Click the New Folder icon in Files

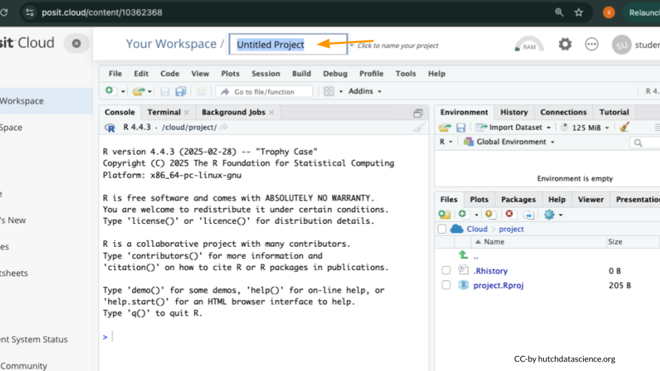coord(445,214)
